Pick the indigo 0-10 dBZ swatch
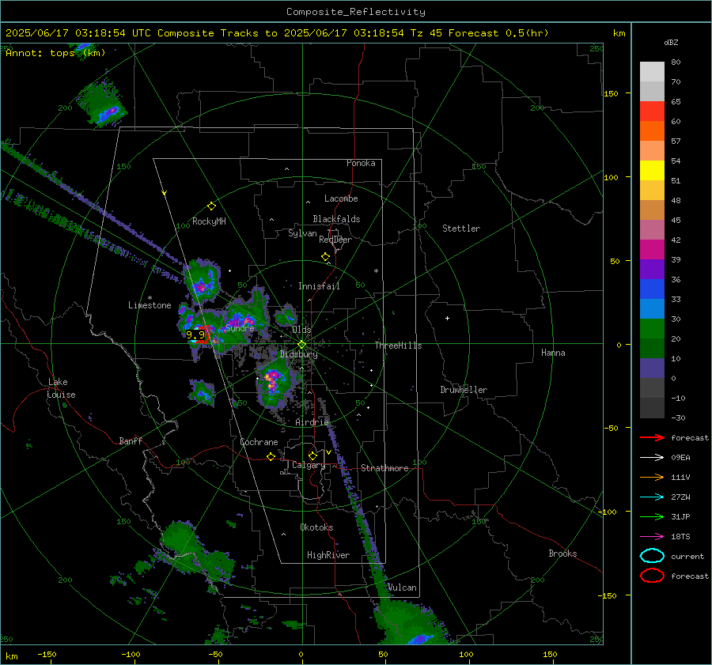 (652, 368)
